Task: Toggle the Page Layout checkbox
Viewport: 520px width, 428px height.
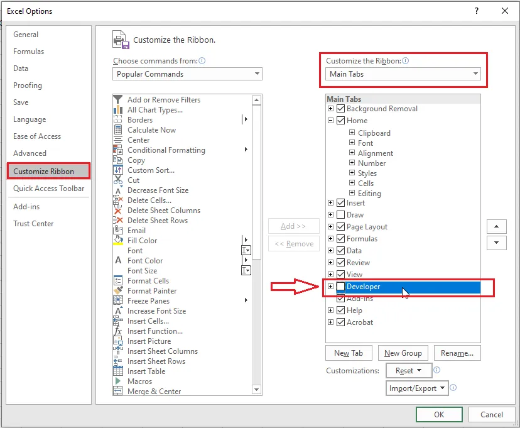Action: click(x=340, y=227)
